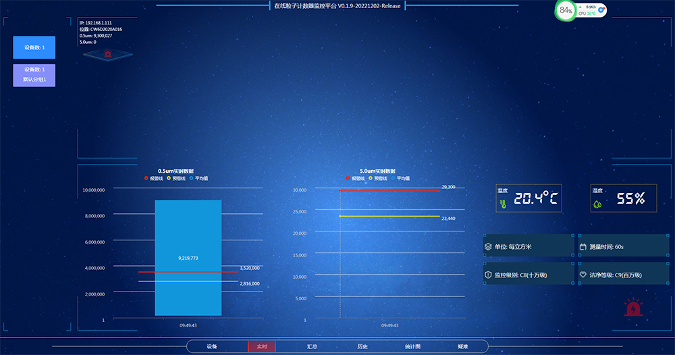
Task: Click the red siren alarm icon bottom right
Action: click(633, 308)
